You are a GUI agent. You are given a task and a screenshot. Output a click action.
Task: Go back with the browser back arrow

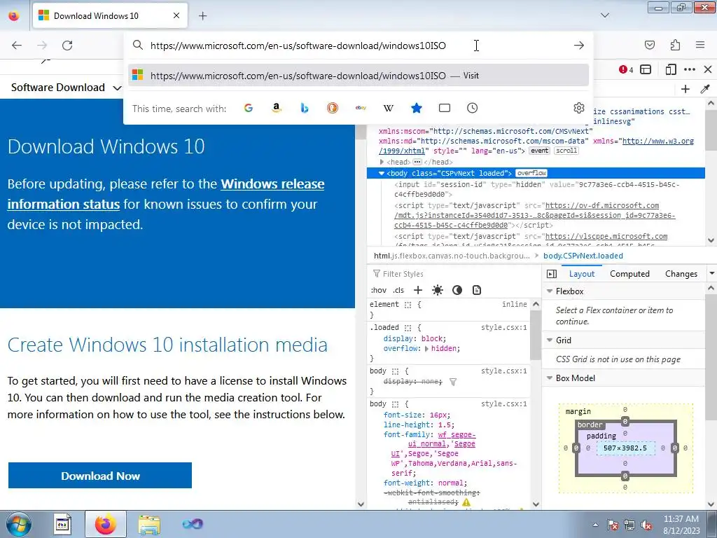click(17, 46)
